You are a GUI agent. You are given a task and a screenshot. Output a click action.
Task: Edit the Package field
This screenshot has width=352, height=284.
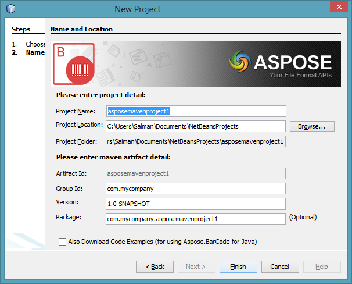tap(196, 219)
